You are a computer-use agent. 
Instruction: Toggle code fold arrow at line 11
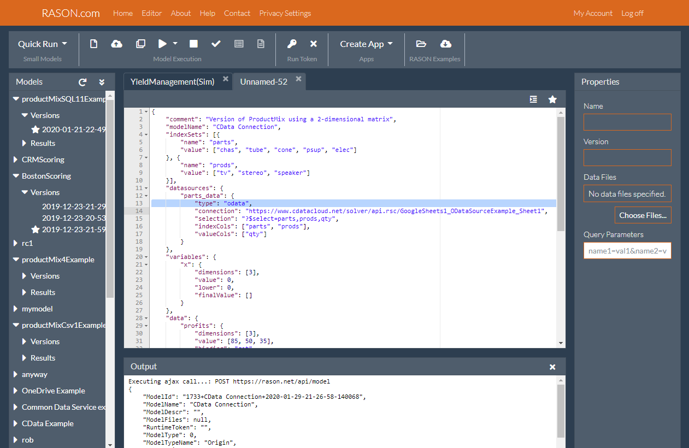pyautogui.click(x=146, y=188)
